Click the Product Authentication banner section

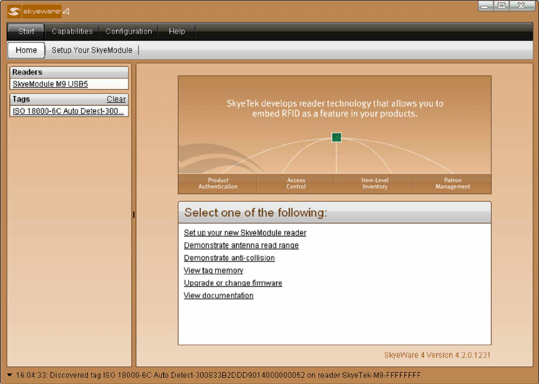click(218, 183)
